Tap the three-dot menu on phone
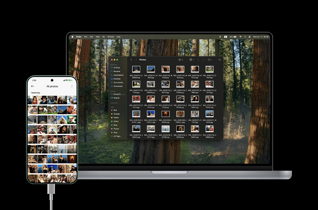This screenshot has width=318, height=210. [72, 86]
